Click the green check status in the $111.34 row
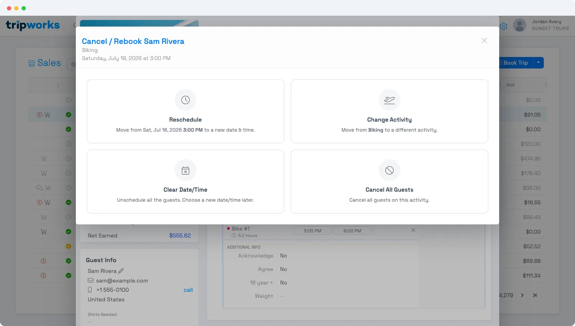The width and height of the screenshot is (575, 326). click(x=69, y=276)
